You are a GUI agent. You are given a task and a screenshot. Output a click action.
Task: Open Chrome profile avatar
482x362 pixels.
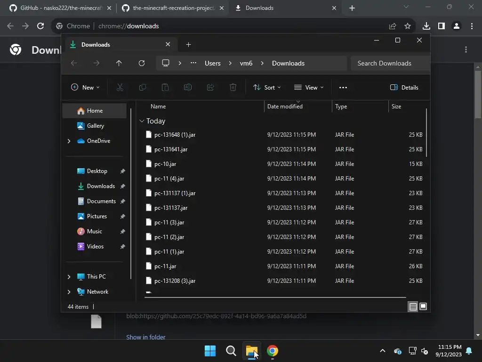pos(457,26)
